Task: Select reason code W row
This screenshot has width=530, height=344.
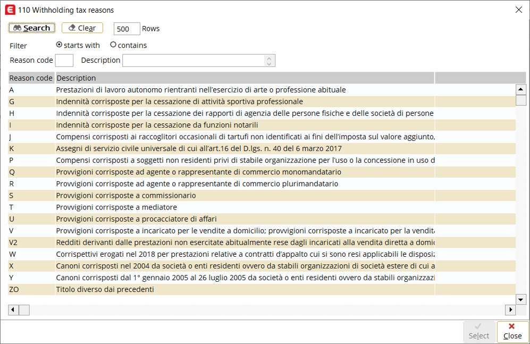Action: (262, 254)
